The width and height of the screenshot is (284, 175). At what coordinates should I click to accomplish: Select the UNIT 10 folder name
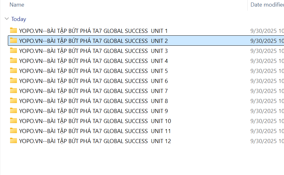point(95,121)
